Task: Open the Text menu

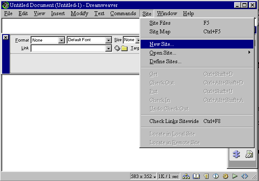Action: click(x=99, y=13)
